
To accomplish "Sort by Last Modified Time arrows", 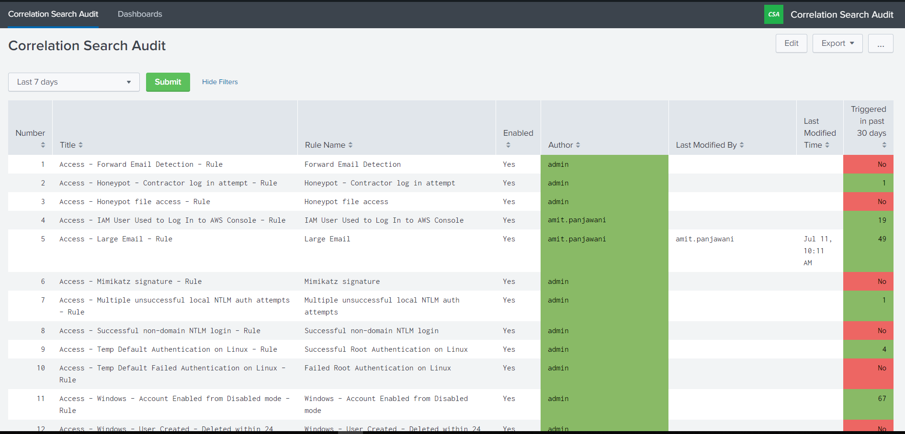I will [x=827, y=145].
